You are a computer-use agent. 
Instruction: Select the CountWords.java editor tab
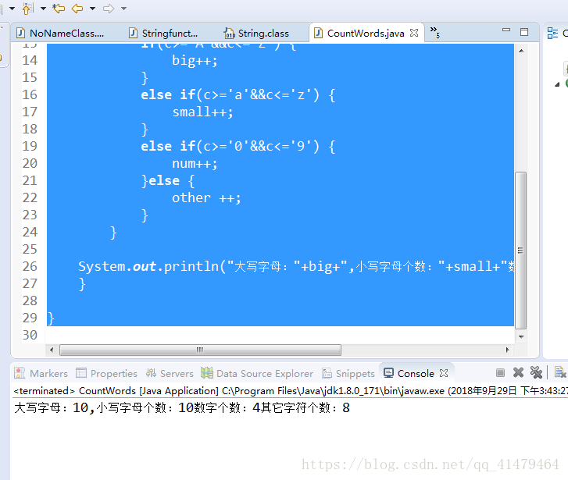365,34
